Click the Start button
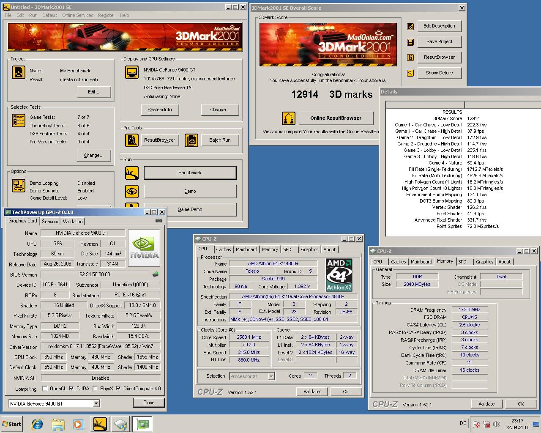The height and width of the screenshot is (433, 541). [x=12, y=424]
